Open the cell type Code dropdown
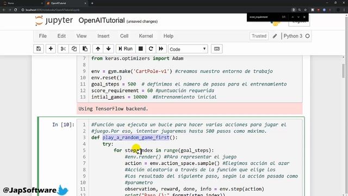This screenshot has height=196, width=348. click(x=188, y=49)
